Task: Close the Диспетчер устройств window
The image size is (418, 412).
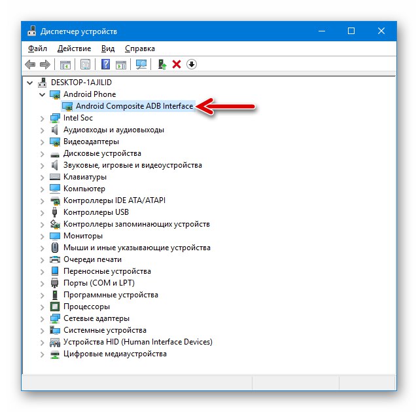Action: pyautogui.click(x=381, y=31)
